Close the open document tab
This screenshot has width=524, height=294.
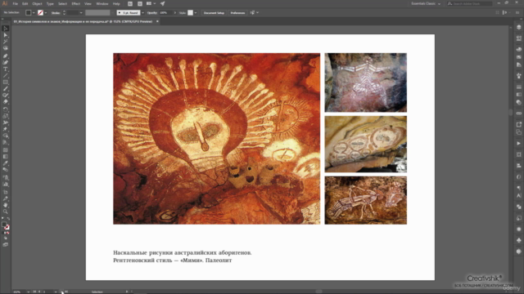[x=157, y=21]
